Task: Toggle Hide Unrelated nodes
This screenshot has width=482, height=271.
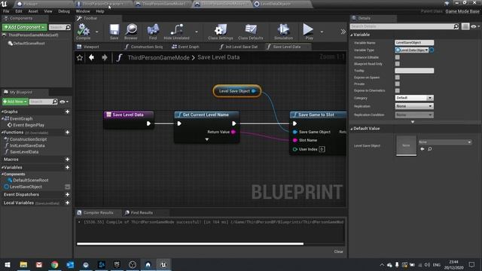Action: pos(176,32)
